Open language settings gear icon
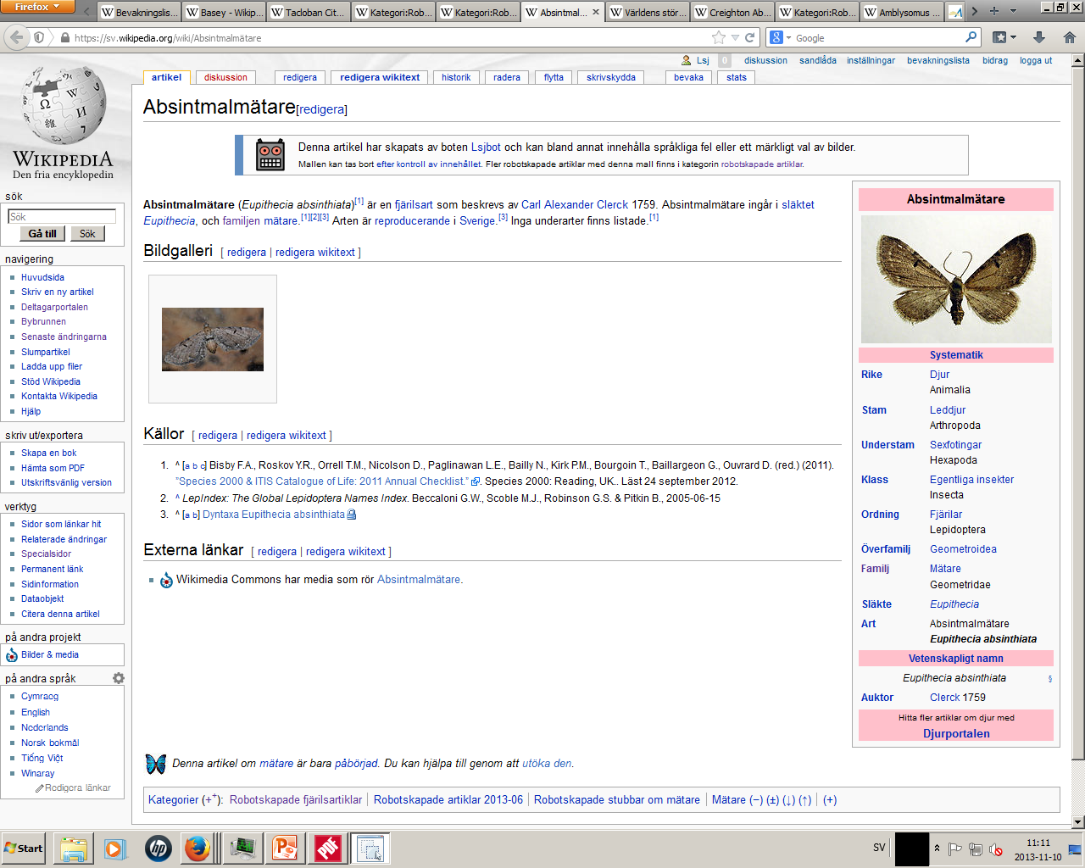Image resolution: width=1085 pixels, height=868 pixels. pyautogui.click(x=119, y=678)
